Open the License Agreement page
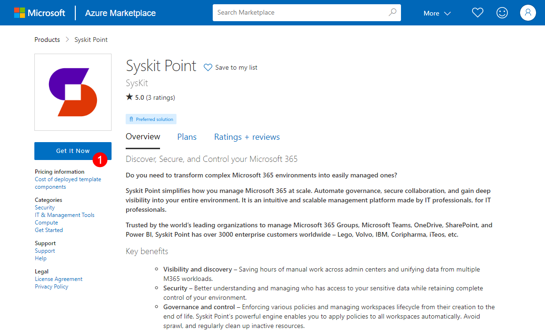 click(x=58, y=279)
